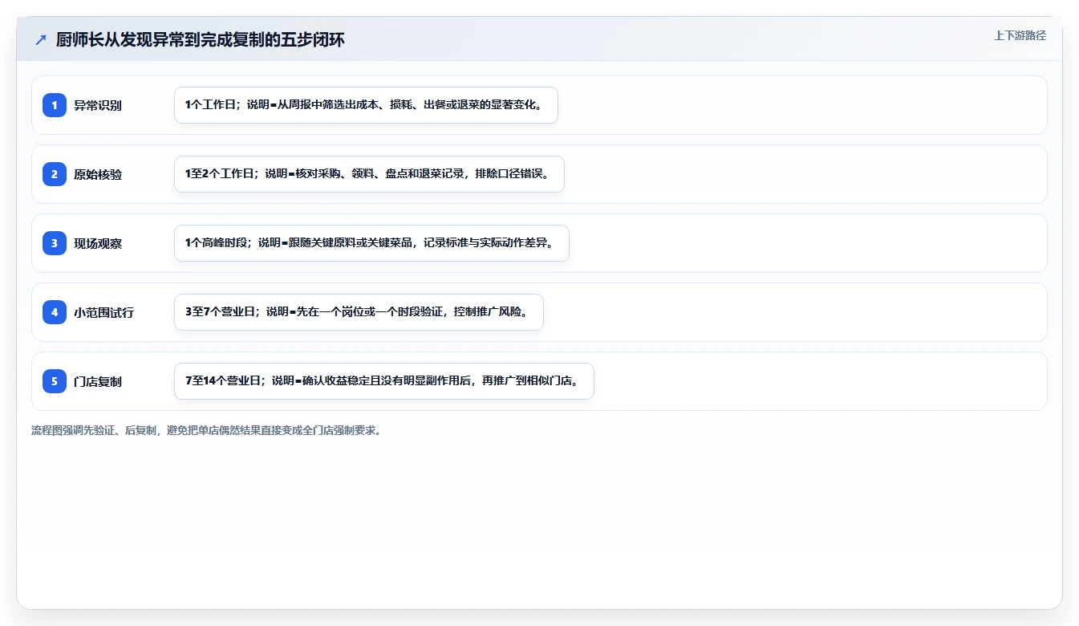Image resolution: width=1079 pixels, height=626 pixels.
Task: Click step number 3 badge
Action: (55, 243)
